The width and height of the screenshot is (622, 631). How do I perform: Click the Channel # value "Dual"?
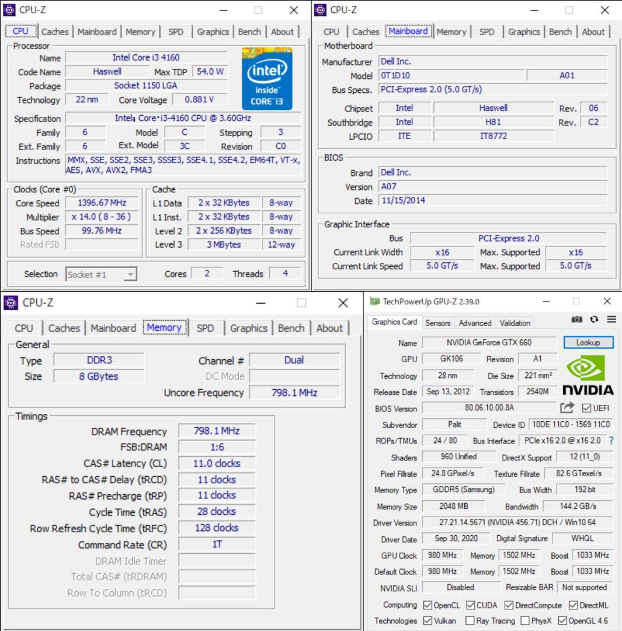294,360
